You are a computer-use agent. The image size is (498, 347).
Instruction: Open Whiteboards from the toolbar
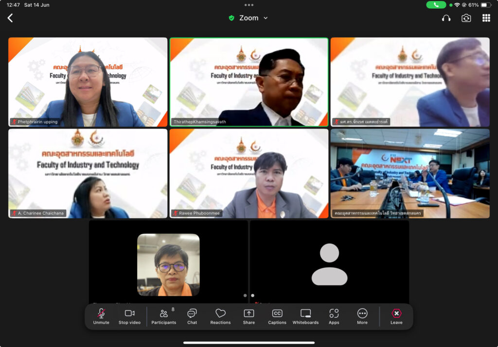tap(305, 316)
